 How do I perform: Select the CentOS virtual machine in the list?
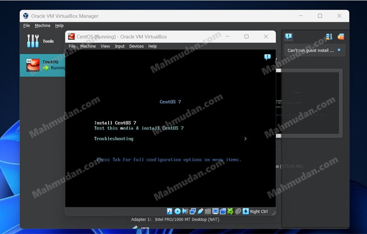[x=42, y=65]
